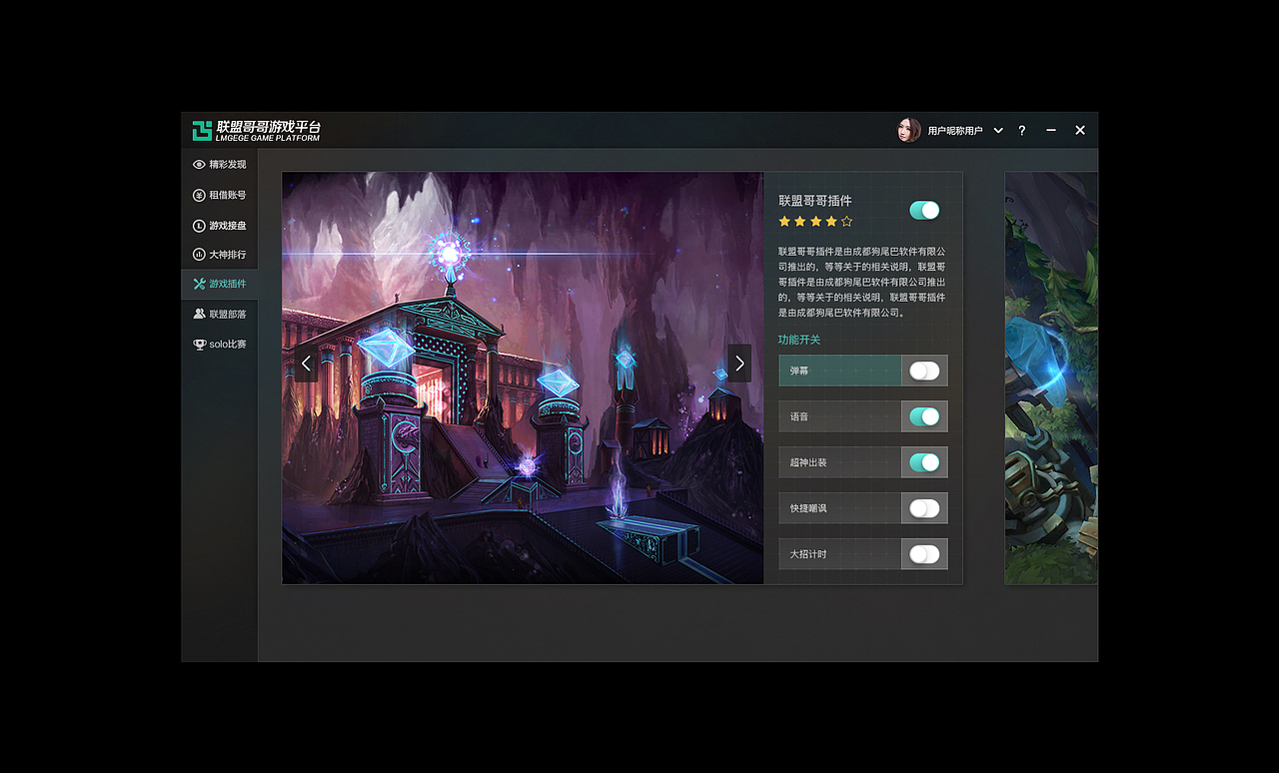Click the purple cave temple artwork

tap(523, 378)
